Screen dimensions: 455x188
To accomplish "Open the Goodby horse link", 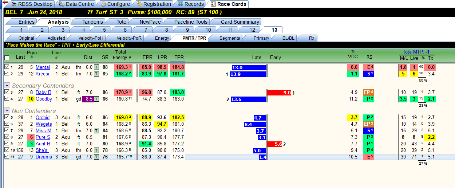I will point(44,99).
